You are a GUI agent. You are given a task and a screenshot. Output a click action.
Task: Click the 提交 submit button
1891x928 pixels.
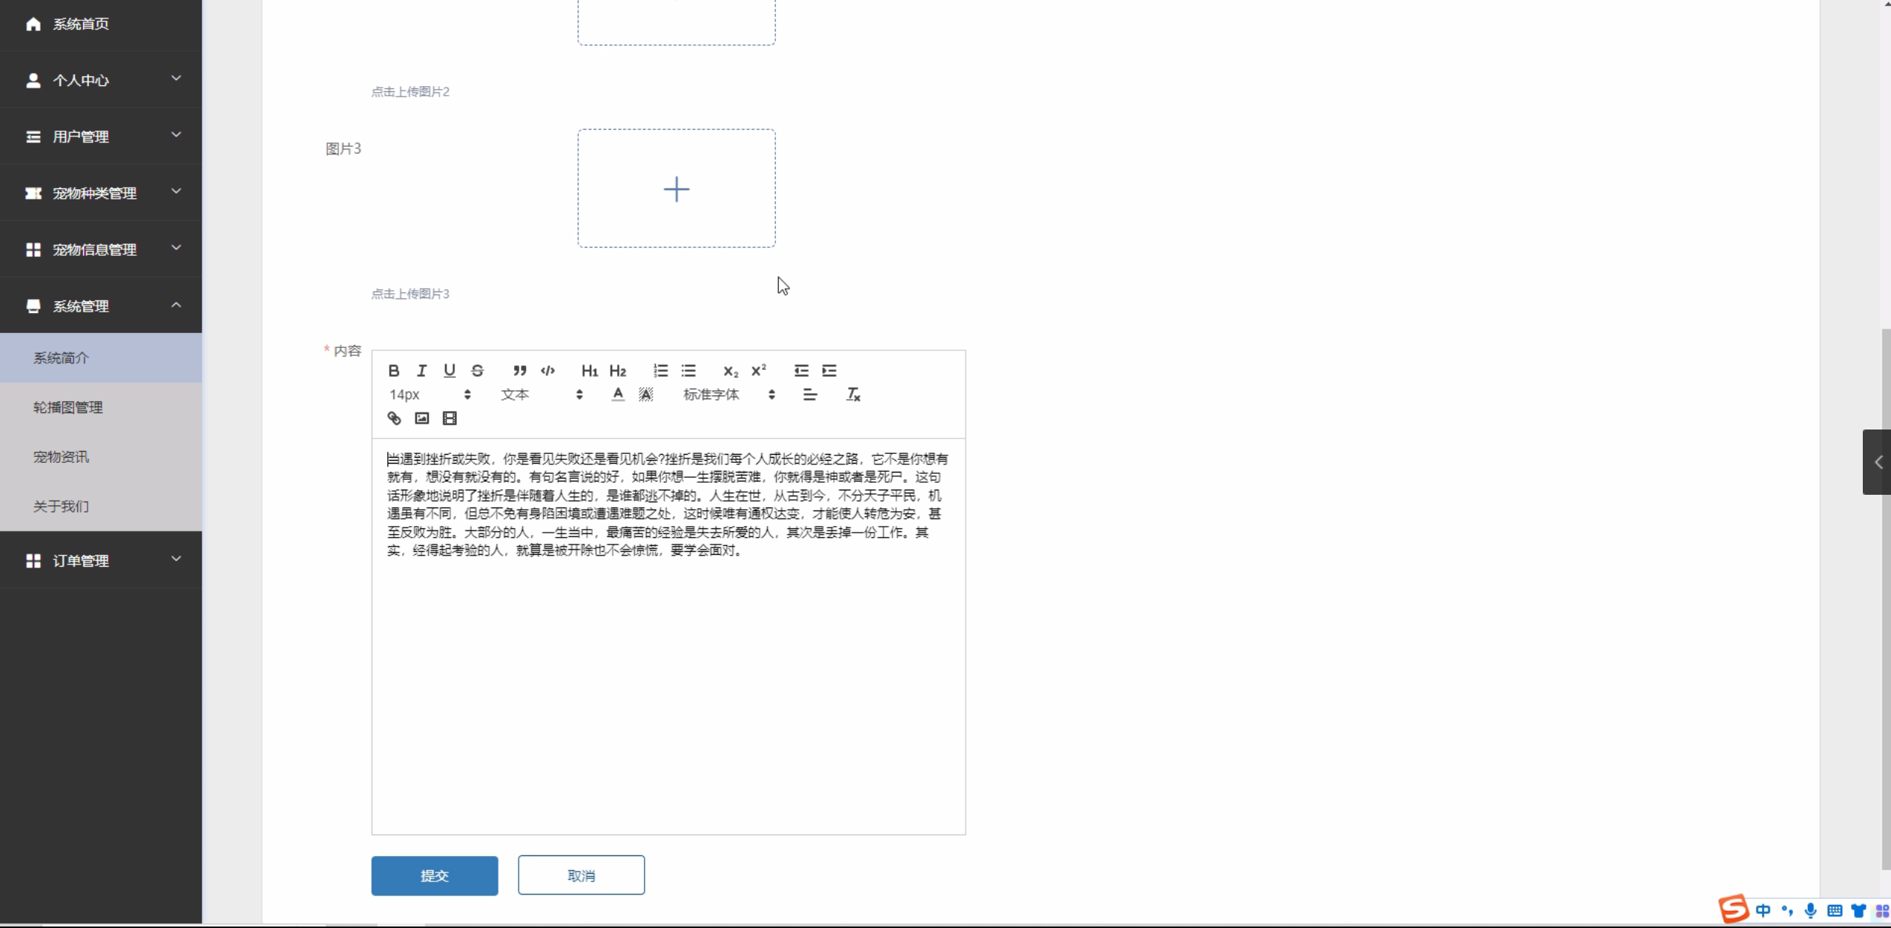click(x=434, y=875)
